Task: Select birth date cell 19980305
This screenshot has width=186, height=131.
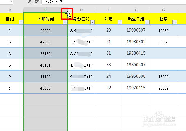Action: [x=136, y=42]
